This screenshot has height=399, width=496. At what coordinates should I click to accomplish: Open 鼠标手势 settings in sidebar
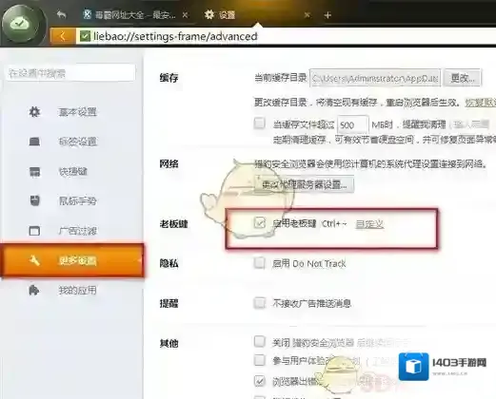click(x=77, y=200)
